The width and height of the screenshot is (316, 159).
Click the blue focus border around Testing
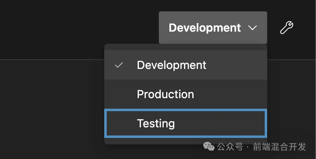click(186, 110)
